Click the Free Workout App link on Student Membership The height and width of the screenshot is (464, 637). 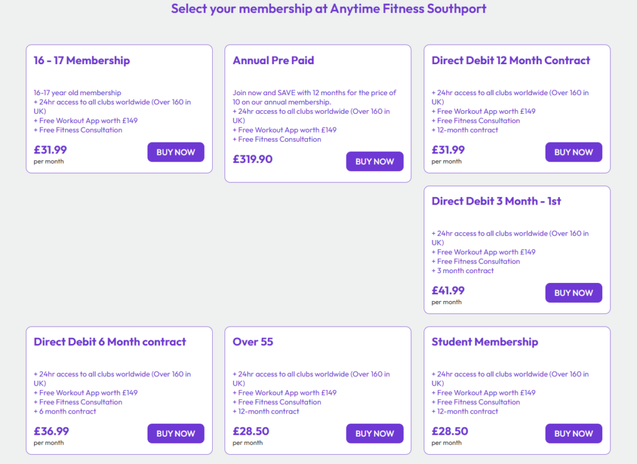pyautogui.click(x=477, y=392)
